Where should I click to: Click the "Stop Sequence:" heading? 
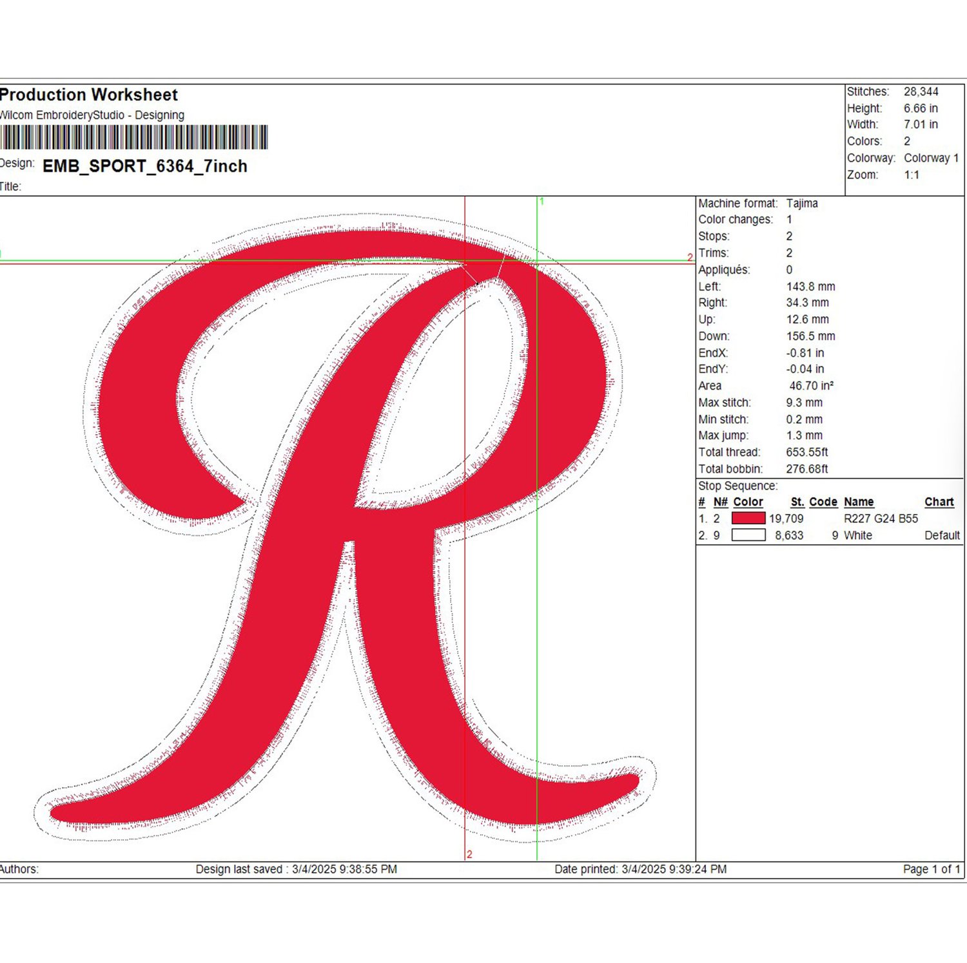coord(738,485)
